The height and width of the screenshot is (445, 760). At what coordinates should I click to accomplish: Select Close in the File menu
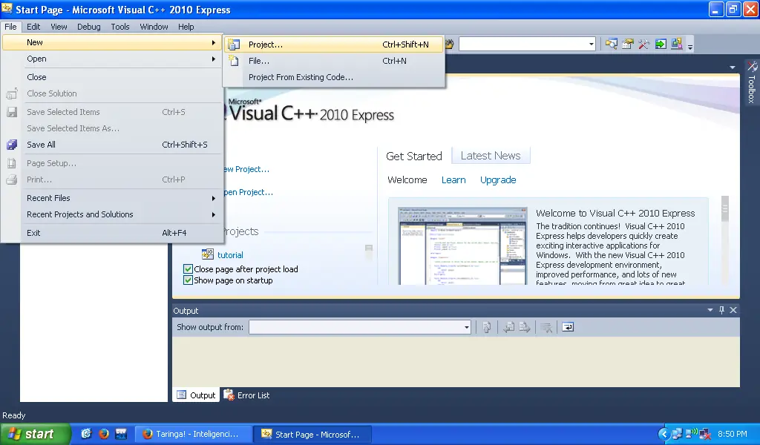click(x=112, y=77)
